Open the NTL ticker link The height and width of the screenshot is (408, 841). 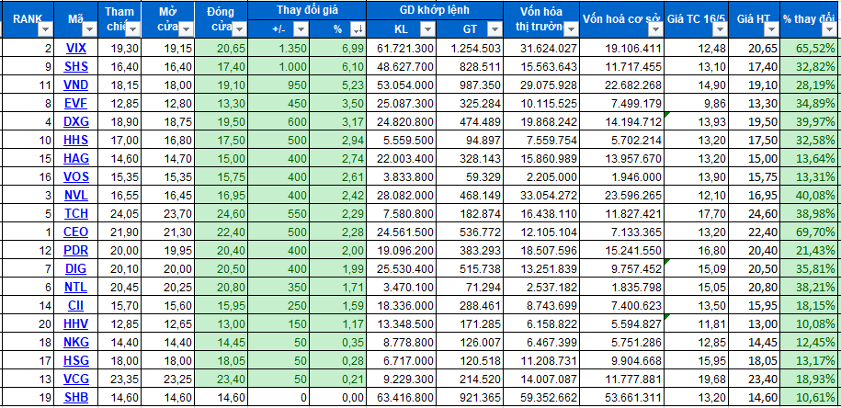pyautogui.click(x=76, y=287)
